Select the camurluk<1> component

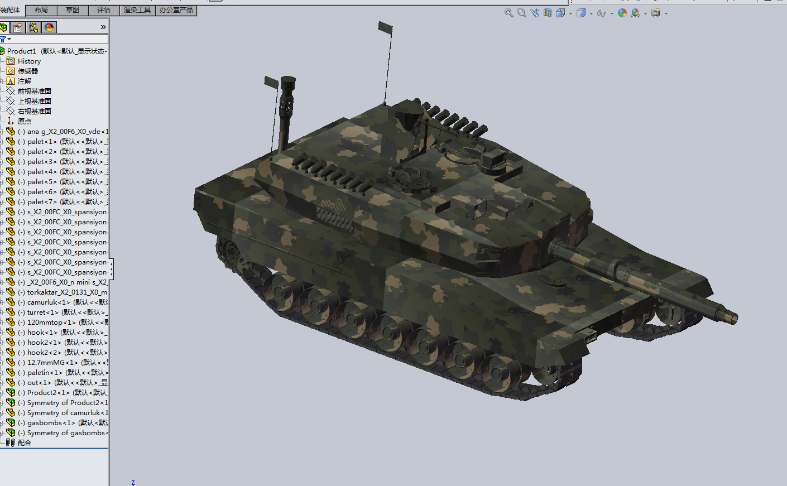[x=57, y=302]
